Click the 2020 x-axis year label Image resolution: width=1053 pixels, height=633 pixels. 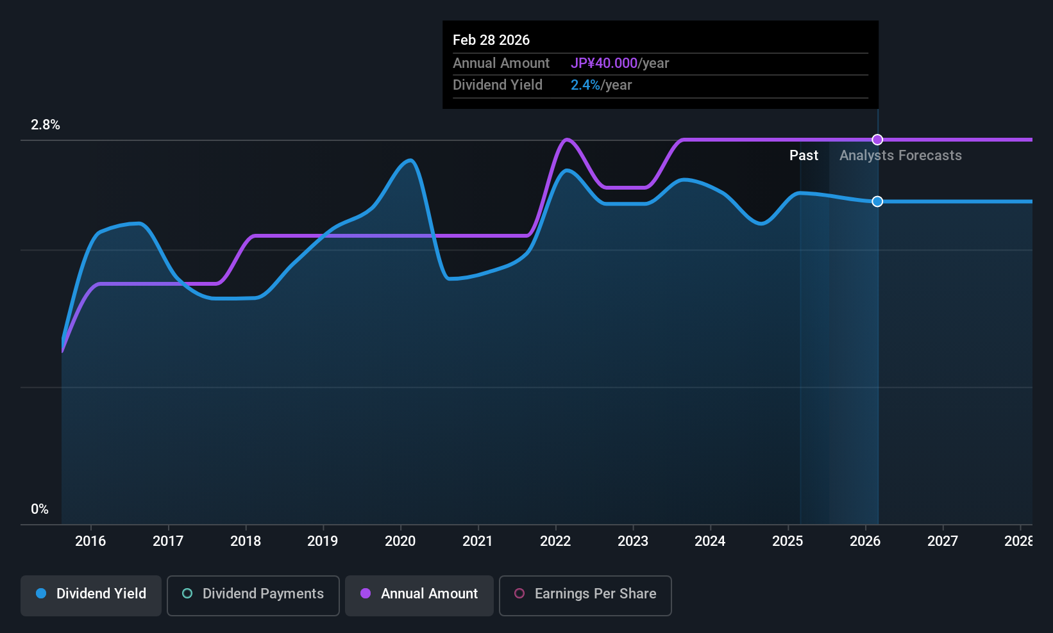point(400,541)
